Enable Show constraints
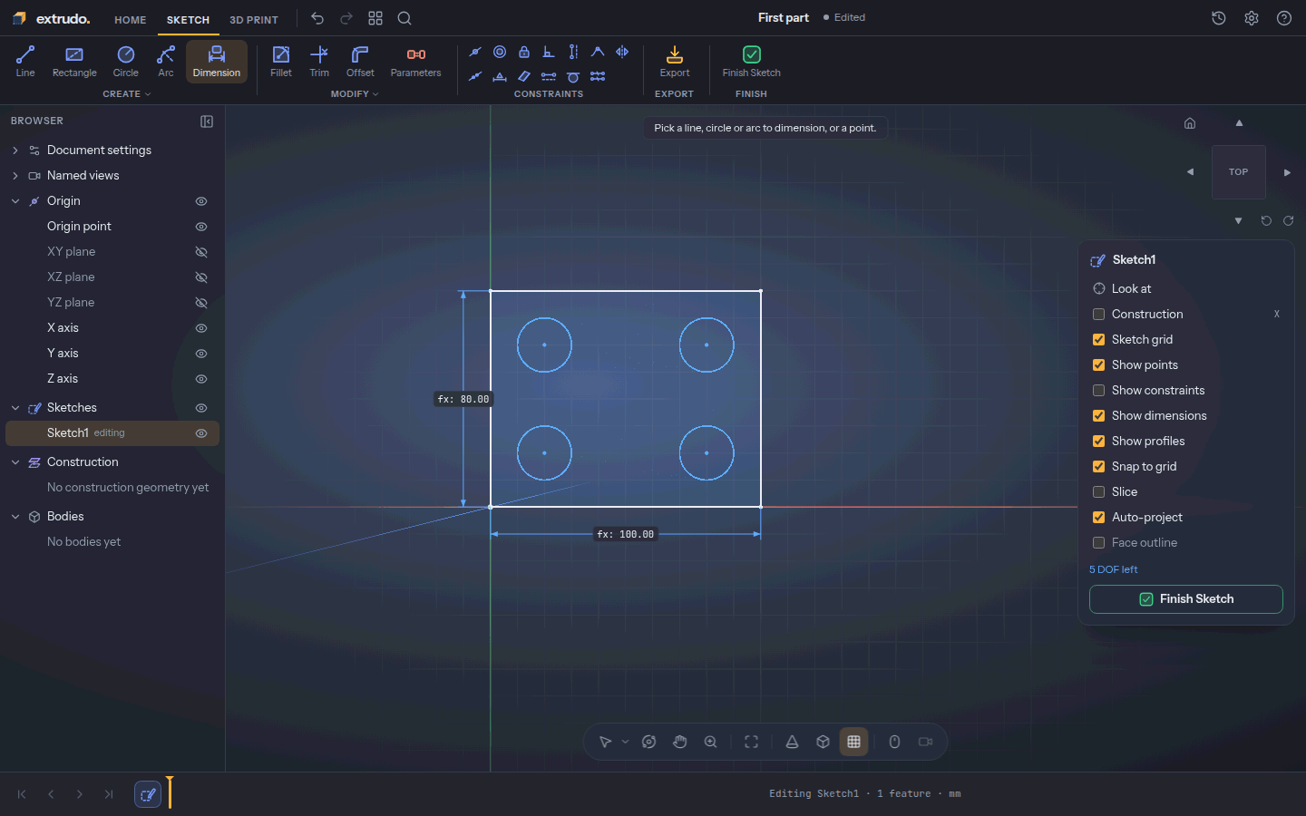Image resolution: width=1306 pixels, height=816 pixels. [1098, 391]
